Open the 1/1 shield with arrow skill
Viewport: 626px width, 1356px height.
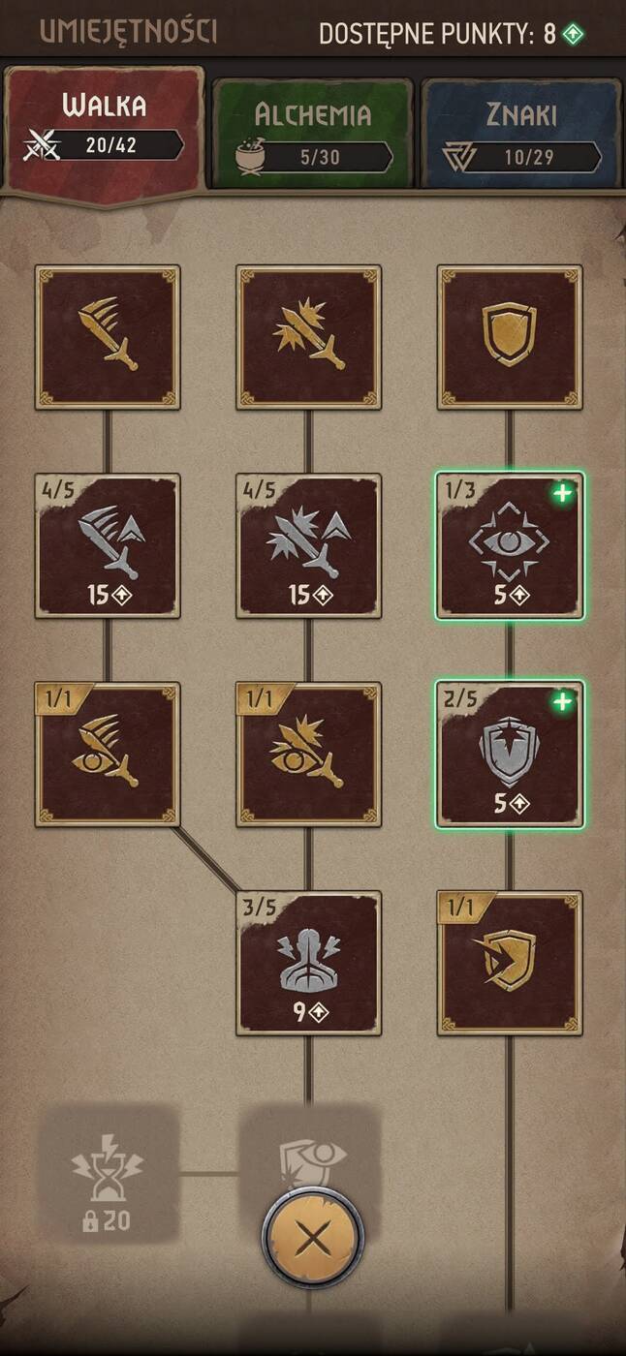510,963
